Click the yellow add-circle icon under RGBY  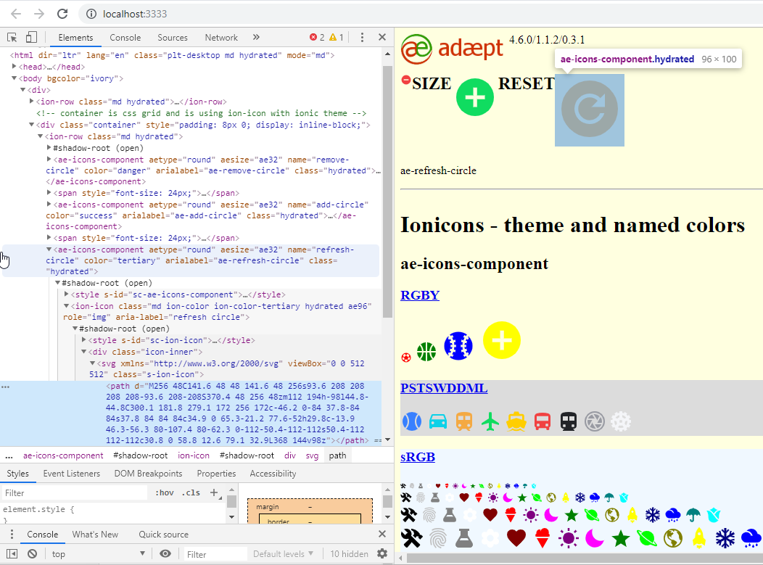pos(502,340)
